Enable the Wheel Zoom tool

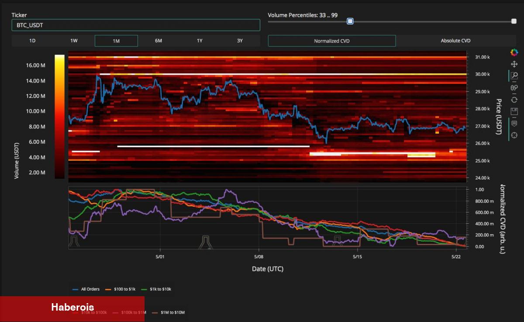point(514,88)
